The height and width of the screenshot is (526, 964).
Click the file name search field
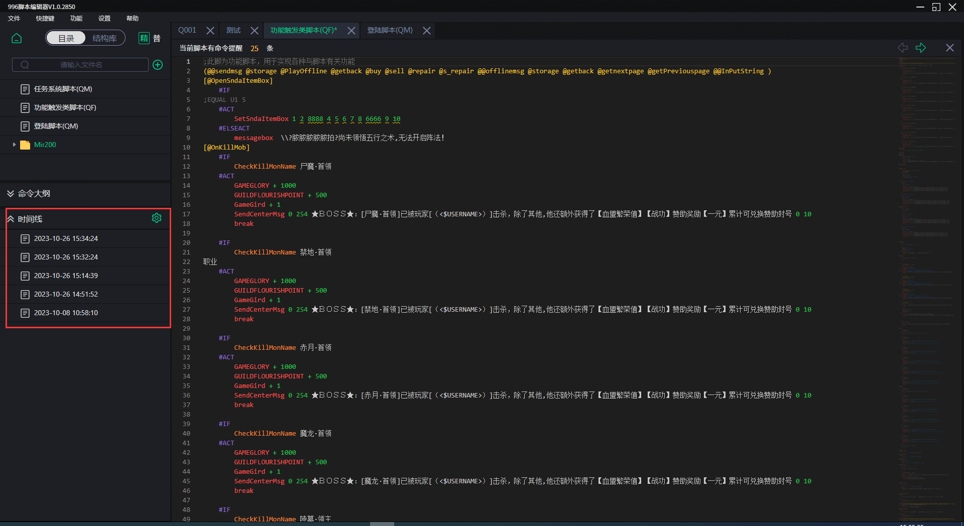[80, 65]
